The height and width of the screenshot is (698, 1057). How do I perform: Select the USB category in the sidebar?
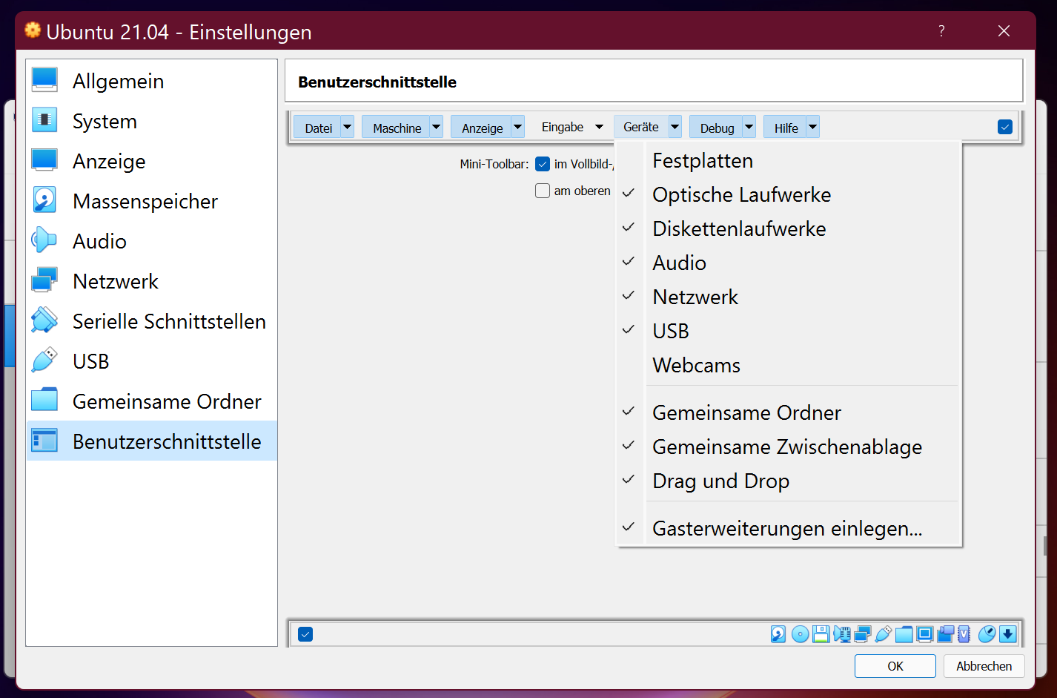pyautogui.click(x=151, y=361)
